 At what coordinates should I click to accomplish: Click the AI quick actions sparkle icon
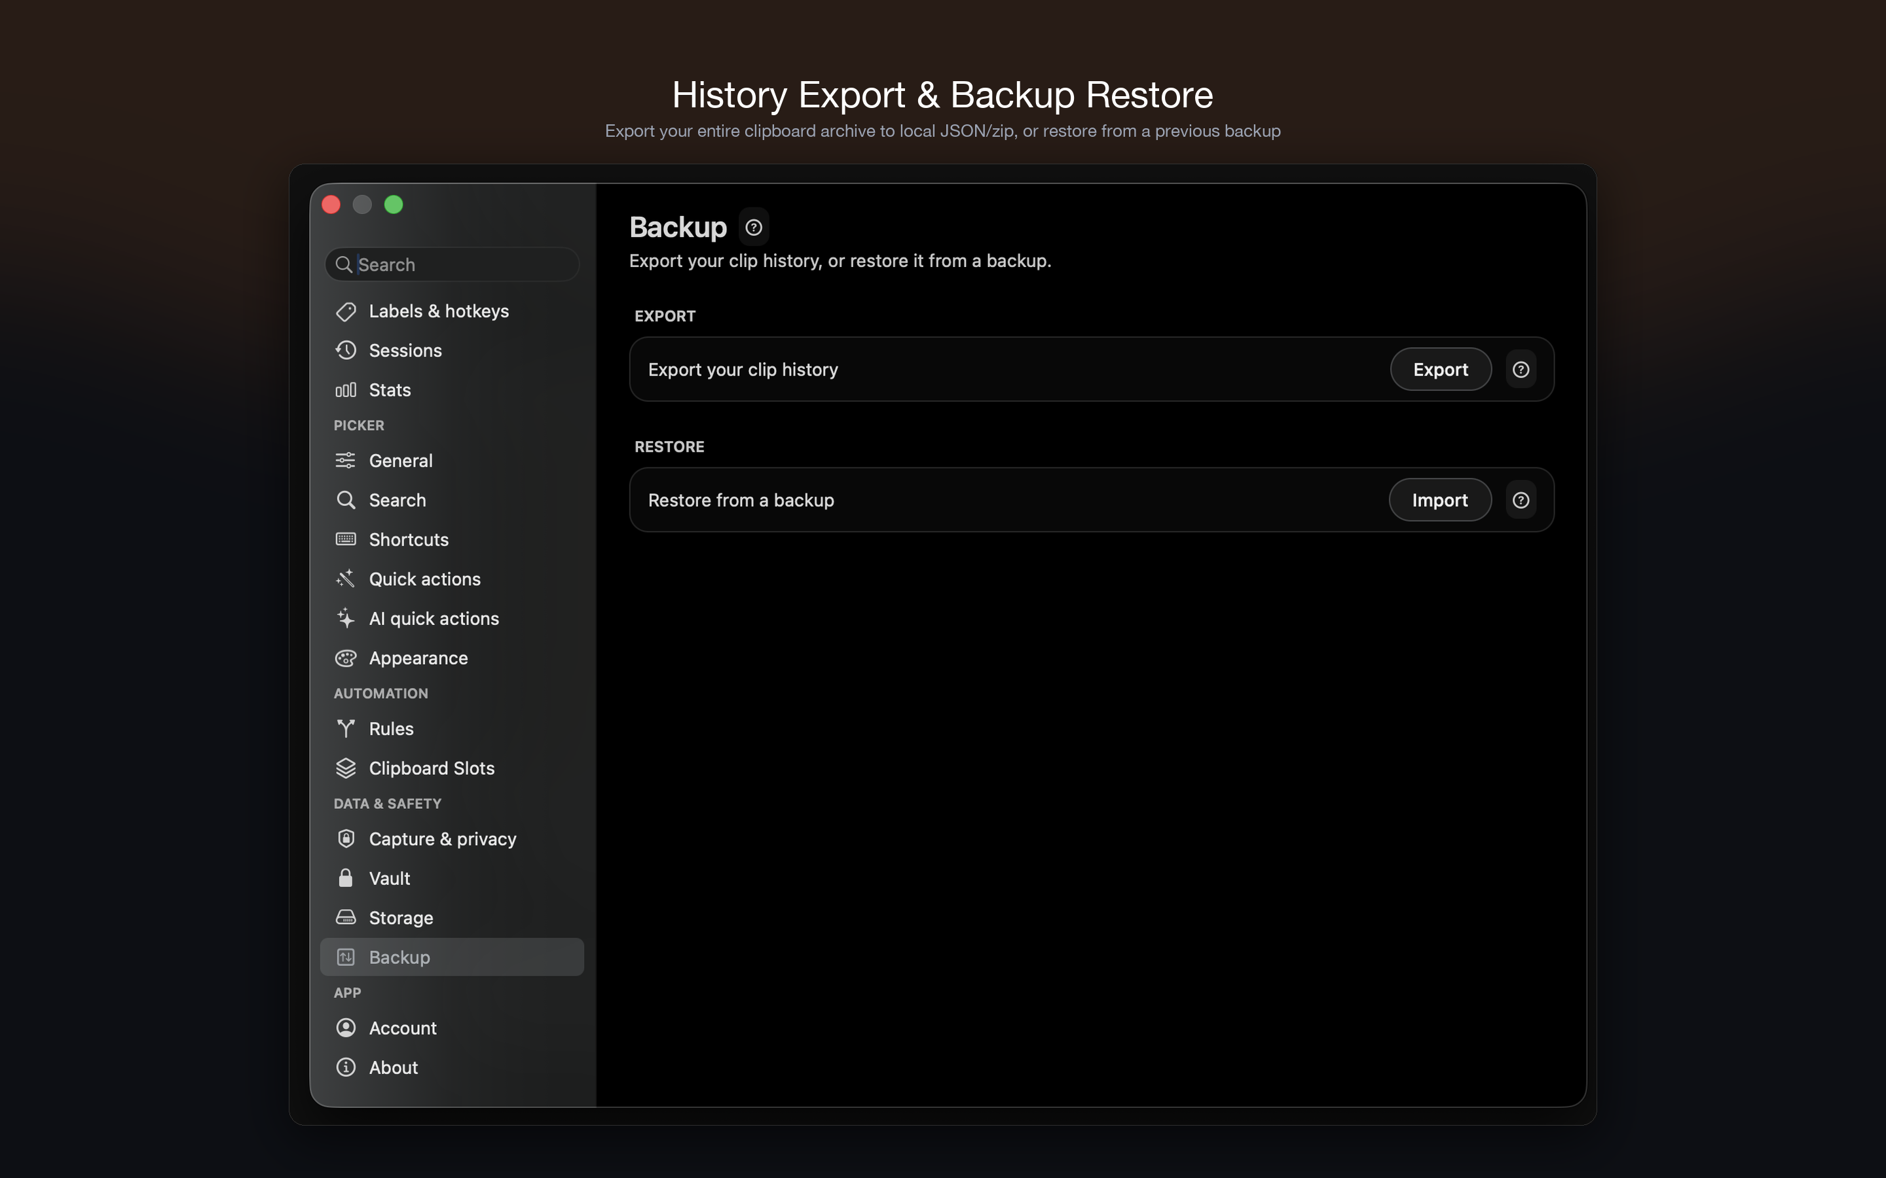pyautogui.click(x=345, y=618)
